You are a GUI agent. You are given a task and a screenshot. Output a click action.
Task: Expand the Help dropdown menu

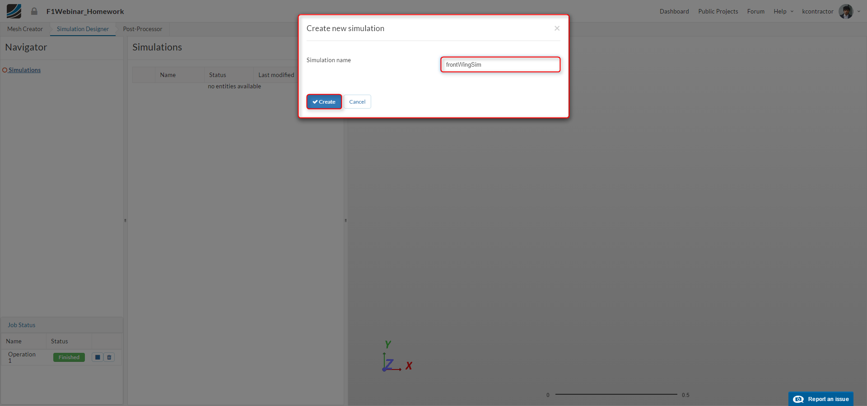[x=783, y=11]
